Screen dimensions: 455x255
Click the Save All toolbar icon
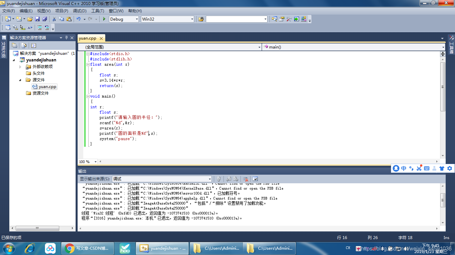pyautogui.click(x=45, y=19)
